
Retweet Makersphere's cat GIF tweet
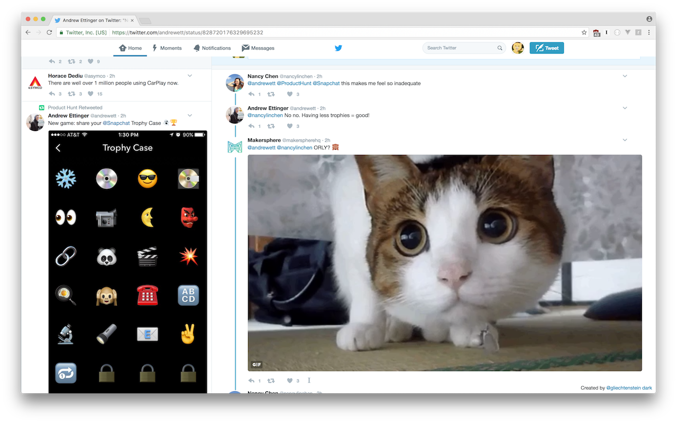pos(271,381)
